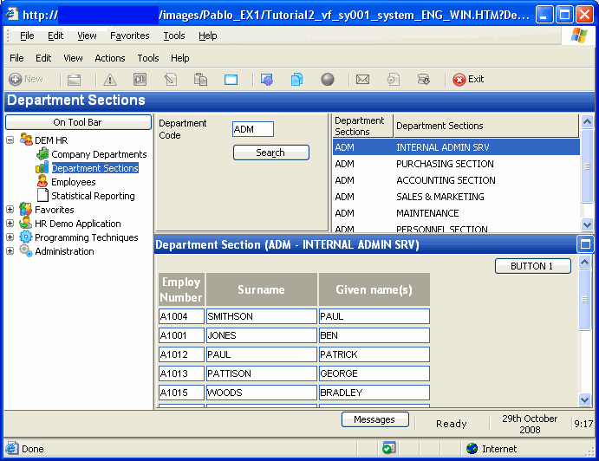The height and width of the screenshot is (461, 599).
Task: Click the Statistical Reporting page icon
Action: [42, 196]
